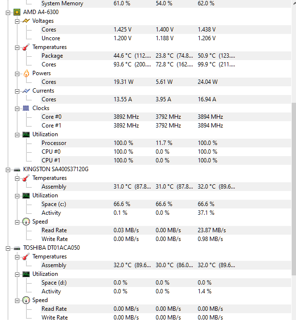Click the Powers flame icon
296x320 pixels.
coord(26,73)
